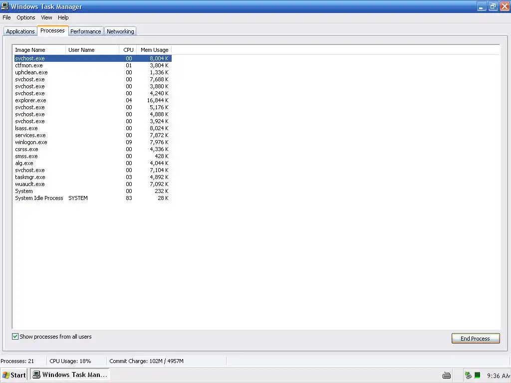Select svchost.exe using 7,688 K memory
Image resolution: width=511 pixels, height=383 pixels.
[92, 79]
